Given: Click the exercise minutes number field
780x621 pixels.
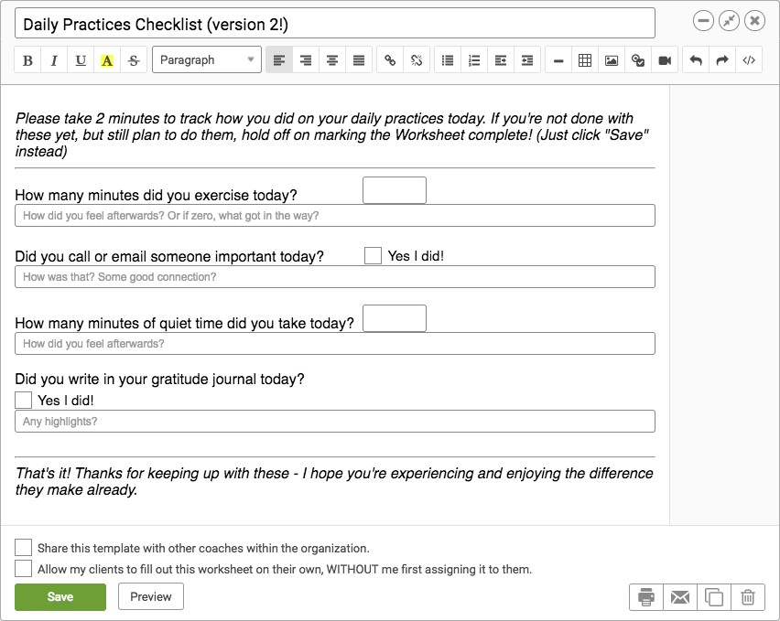Looking at the screenshot, I should [x=395, y=190].
